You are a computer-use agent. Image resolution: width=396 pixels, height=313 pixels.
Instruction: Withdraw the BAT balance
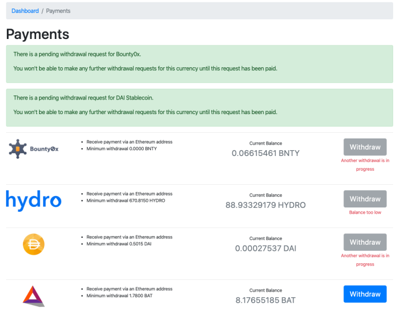pos(365,294)
